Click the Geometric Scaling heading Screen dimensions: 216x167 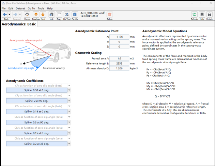click(x=88, y=53)
